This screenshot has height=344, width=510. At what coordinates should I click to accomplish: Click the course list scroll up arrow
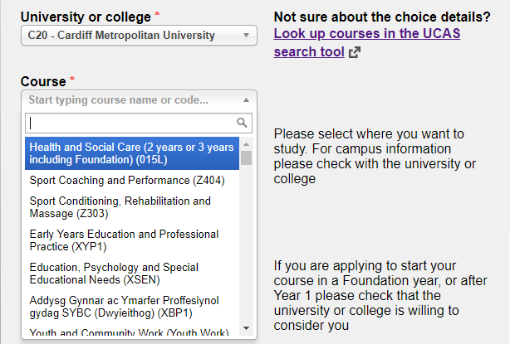click(246, 144)
